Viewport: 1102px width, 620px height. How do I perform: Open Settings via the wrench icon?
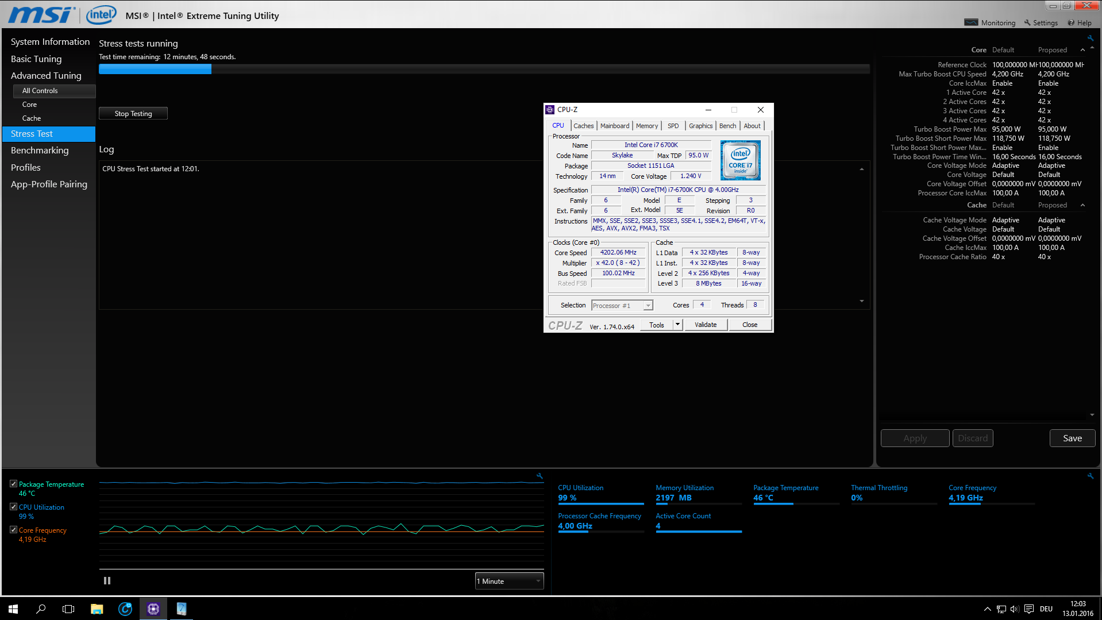click(1027, 22)
